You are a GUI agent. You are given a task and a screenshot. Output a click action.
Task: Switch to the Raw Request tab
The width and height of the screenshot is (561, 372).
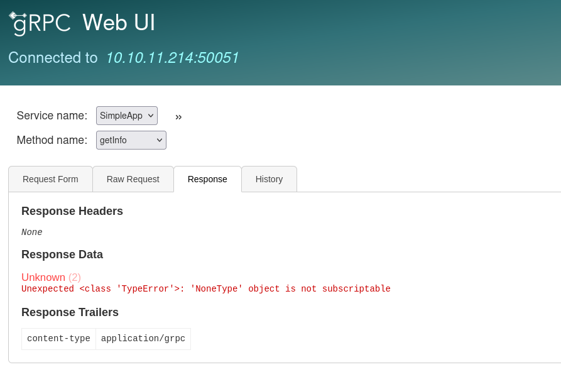133,179
